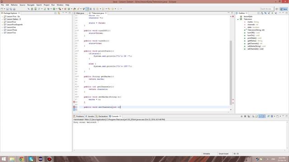Click the Print toolbar icon
The height and width of the screenshot is (162, 289).
pyautogui.click(x=14, y=9)
